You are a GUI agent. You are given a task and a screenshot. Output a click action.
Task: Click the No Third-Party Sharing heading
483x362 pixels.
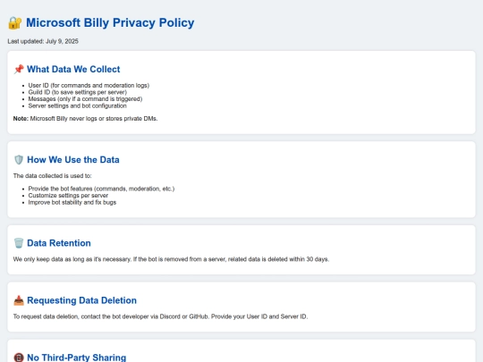tap(76, 358)
